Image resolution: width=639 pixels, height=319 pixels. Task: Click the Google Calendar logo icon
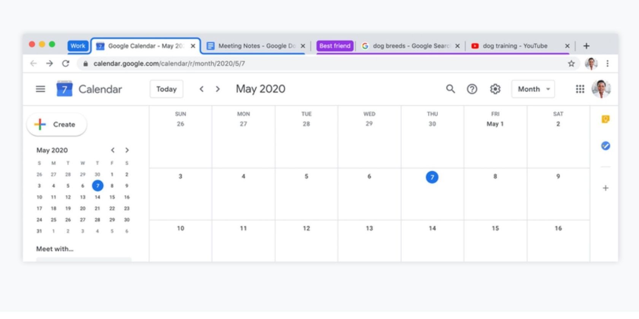(x=64, y=89)
